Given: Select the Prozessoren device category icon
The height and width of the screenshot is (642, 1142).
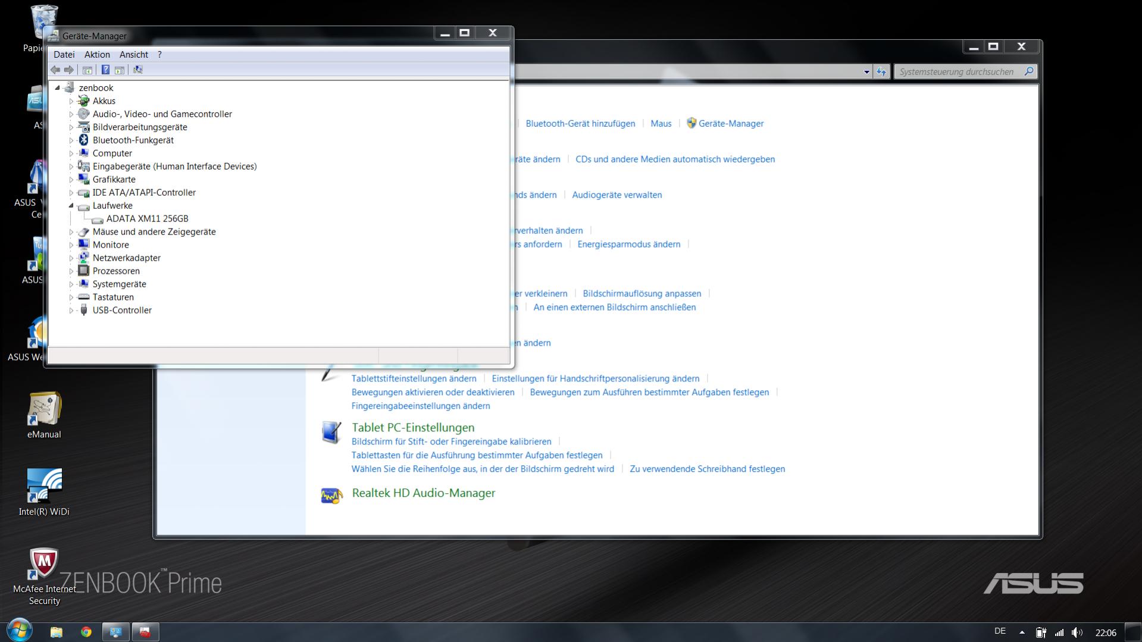Looking at the screenshot, I should [84, 271].
